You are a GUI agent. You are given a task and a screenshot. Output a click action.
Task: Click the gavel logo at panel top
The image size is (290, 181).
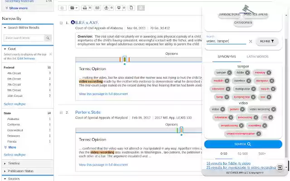pos(247,9)
